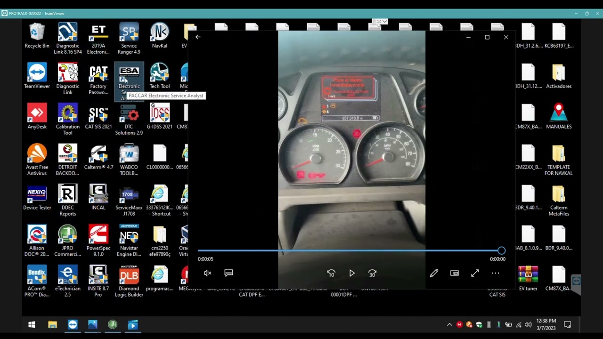Toggle video subtitles and captions button
The width and height of the screenshot is (603, 339).
pyautogui.click(x=228, y=273)
